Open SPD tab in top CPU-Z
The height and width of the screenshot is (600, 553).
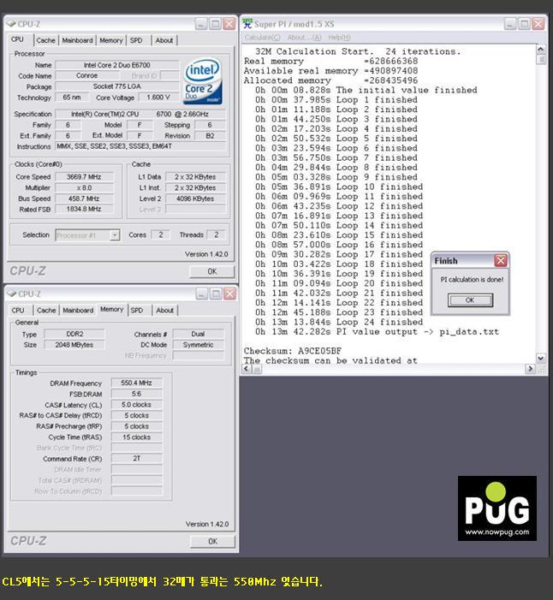tap(136, 40)
